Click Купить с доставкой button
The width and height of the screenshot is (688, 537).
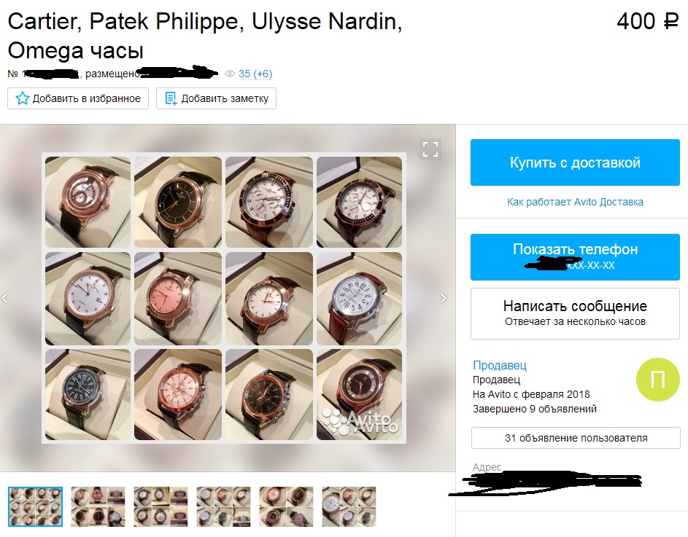[x=575, y=162]
